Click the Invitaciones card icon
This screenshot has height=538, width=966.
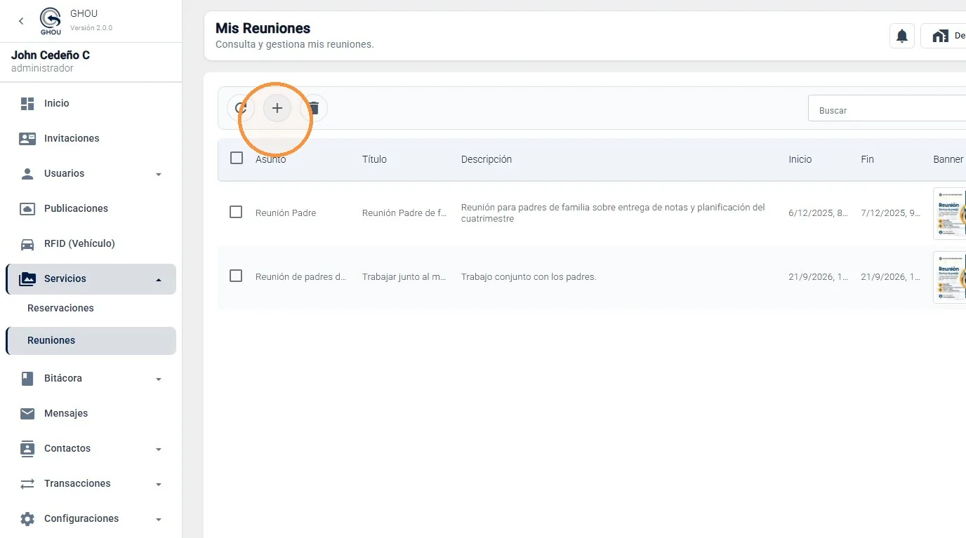27,138
